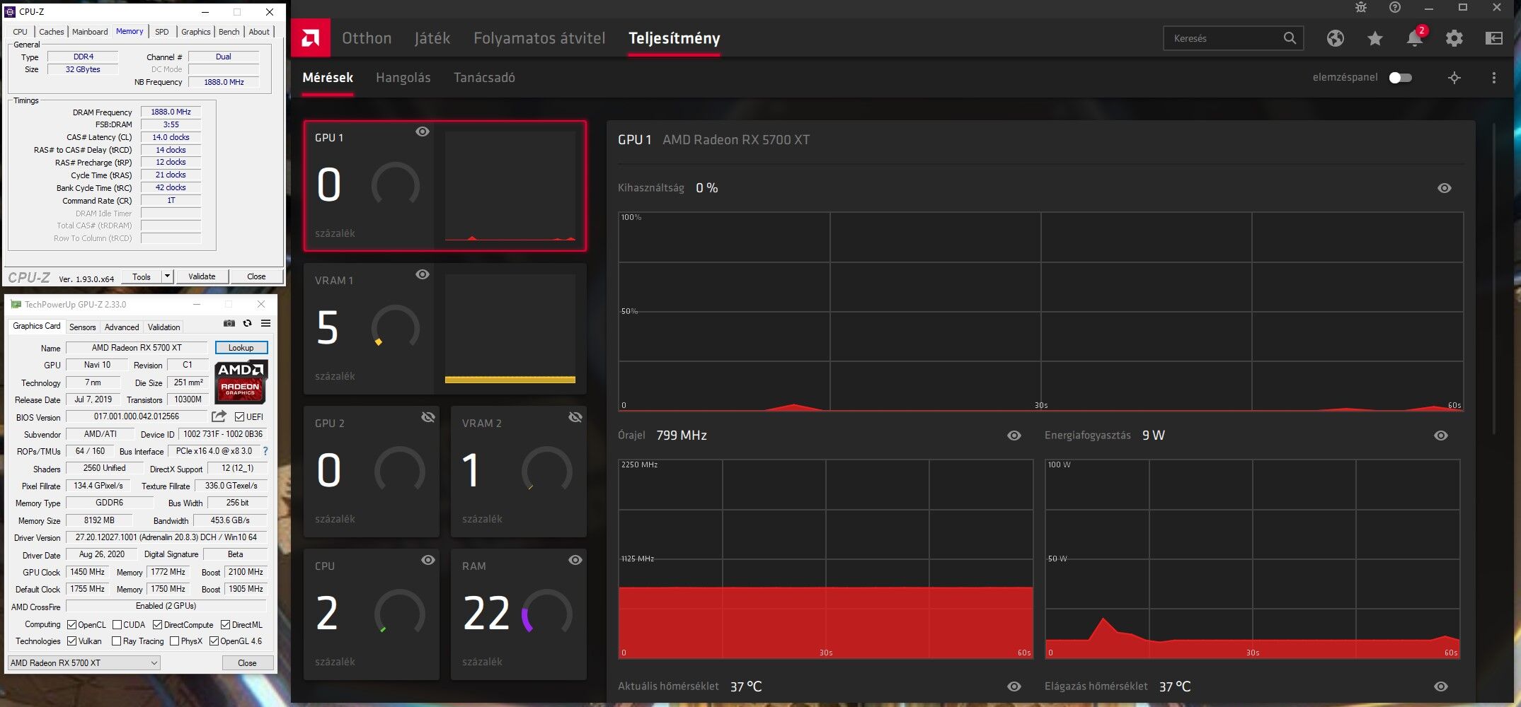Viewport: 1521px width, 707px height.
Task: Switch to the Otthon tab
Action: pyautogui.click(x=367, y=38)
